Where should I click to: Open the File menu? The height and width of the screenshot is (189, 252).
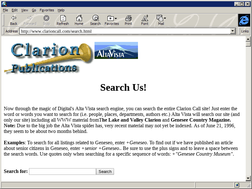[x=5, y=10]
